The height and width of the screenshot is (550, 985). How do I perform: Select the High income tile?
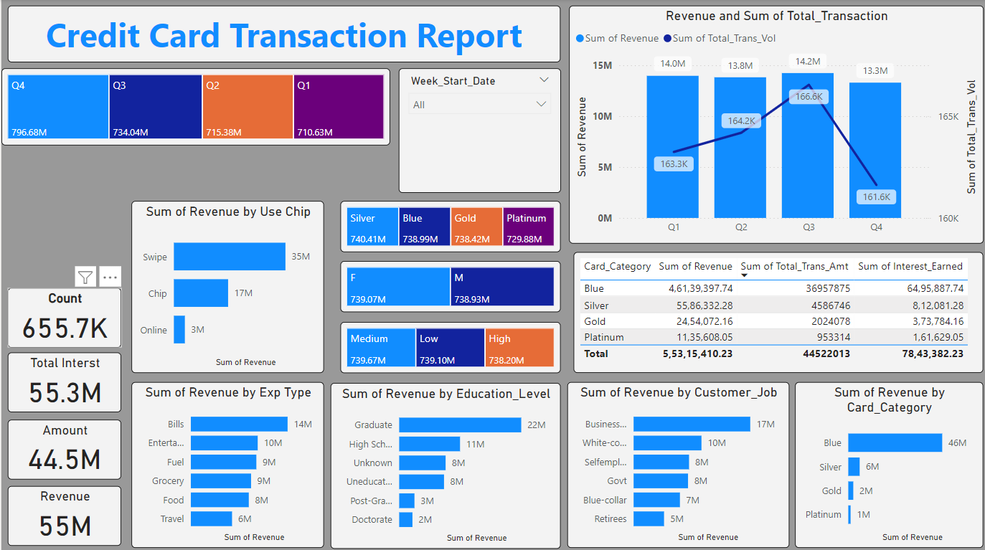(520, 349)
